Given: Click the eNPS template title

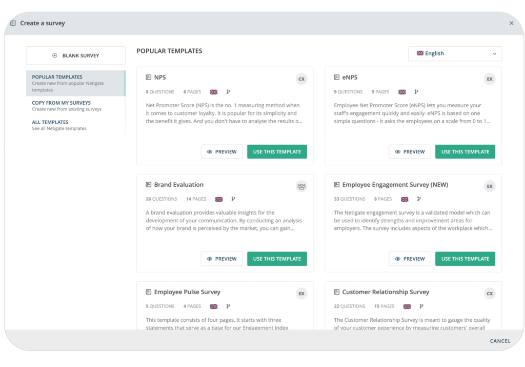Looking at the screenshot, I should click(350, 78).
